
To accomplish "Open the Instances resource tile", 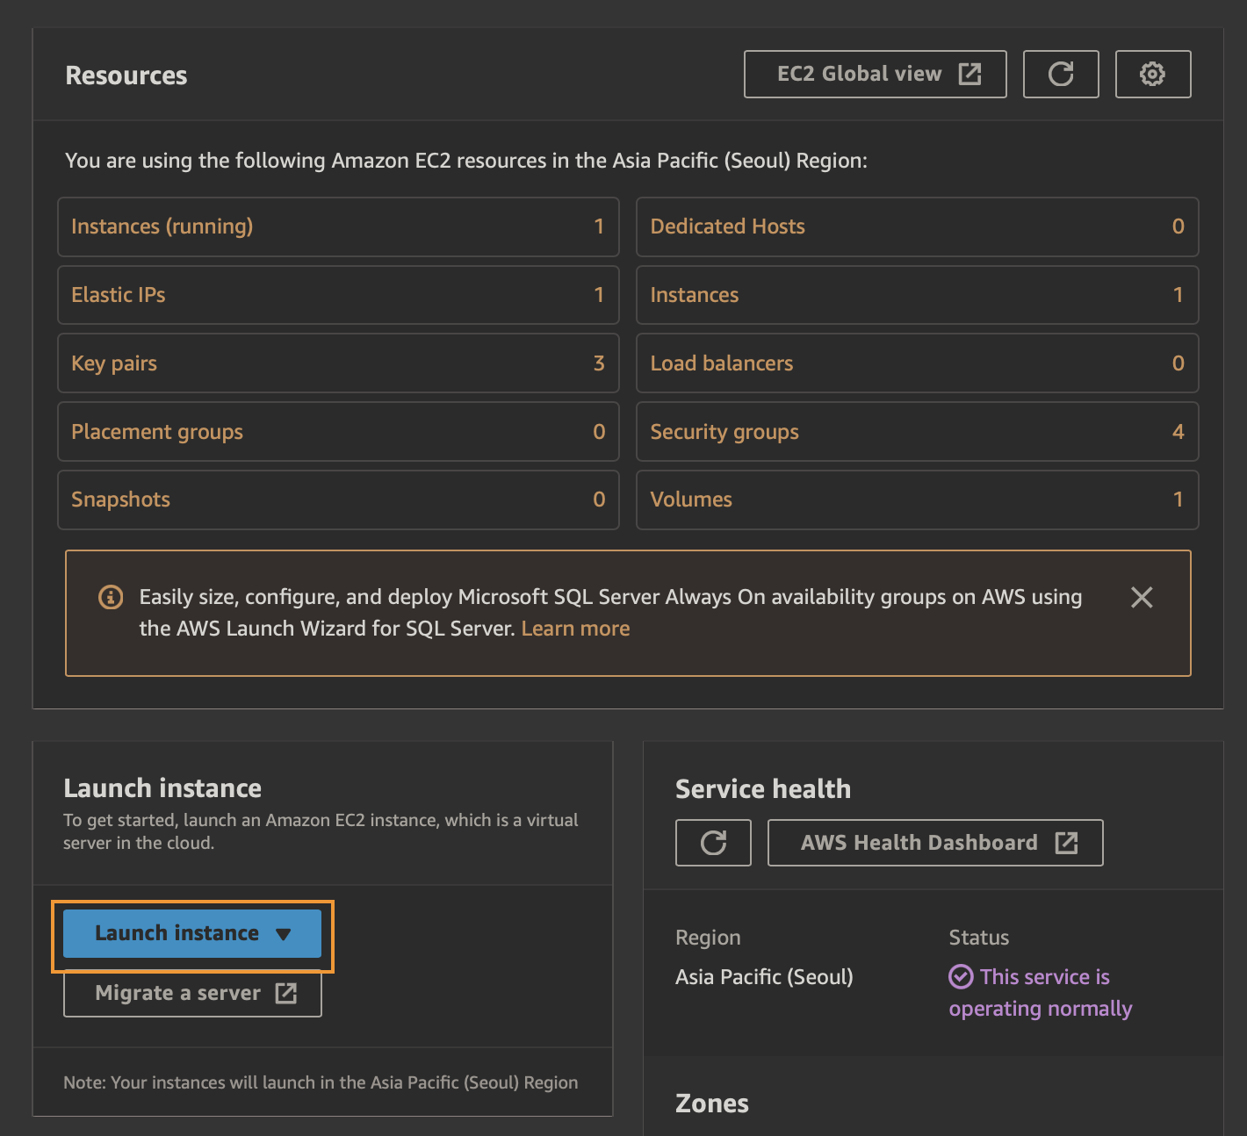I will tap(918, 295).
